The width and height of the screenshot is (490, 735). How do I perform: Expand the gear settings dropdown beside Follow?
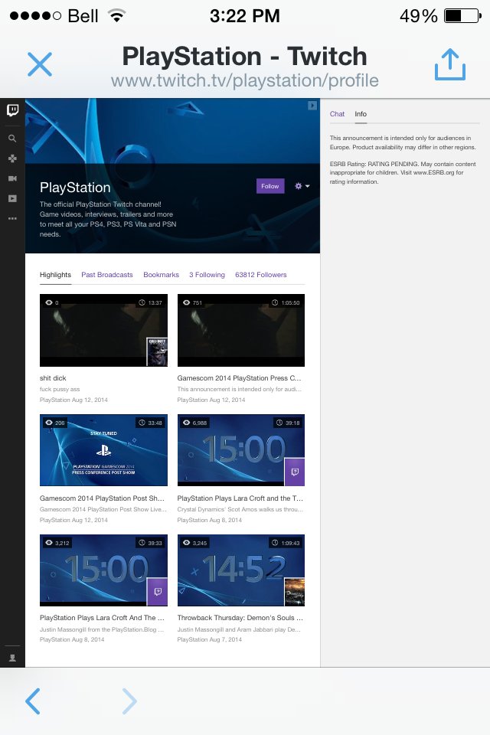[301, 186]
